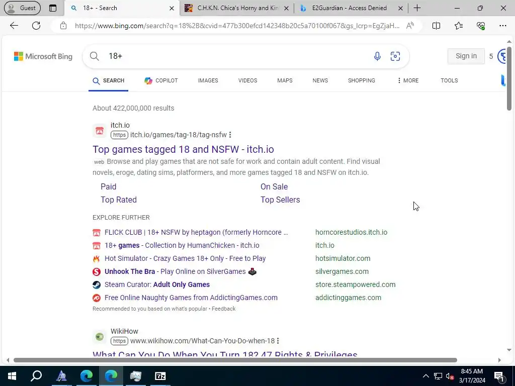The width and height of the screenshot is (515, 386).
Task: Switch to Videos results
Action: (247, 80)
